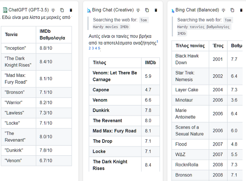Select "Marie Antoinette" title cell

190,114
